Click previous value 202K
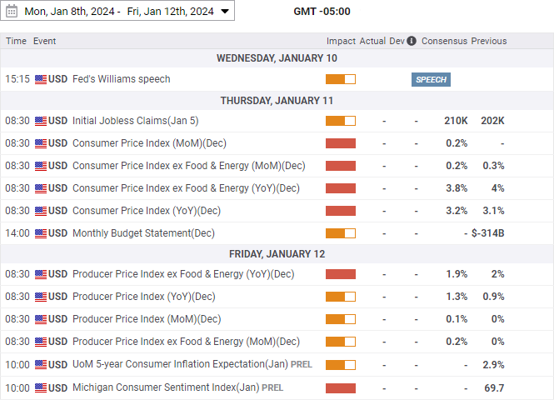Viewport: 554px width, 400px height. click(x=492, y=121)
